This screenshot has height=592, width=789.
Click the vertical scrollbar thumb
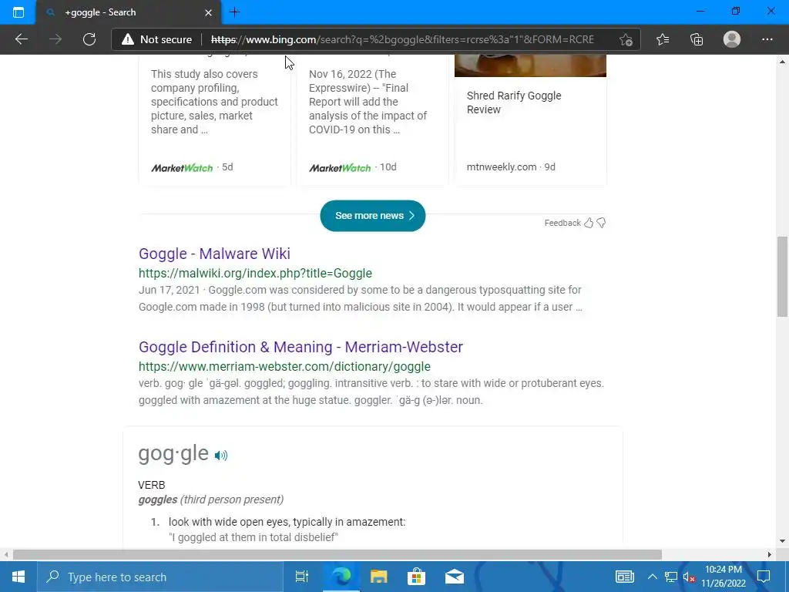[x=782, y=277]
